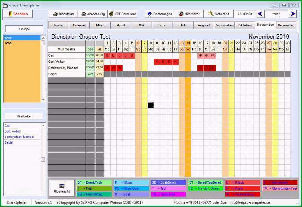Open Sicherheit key icon
Viewport: 302px width, 207px height.
[x=211, y=14]
